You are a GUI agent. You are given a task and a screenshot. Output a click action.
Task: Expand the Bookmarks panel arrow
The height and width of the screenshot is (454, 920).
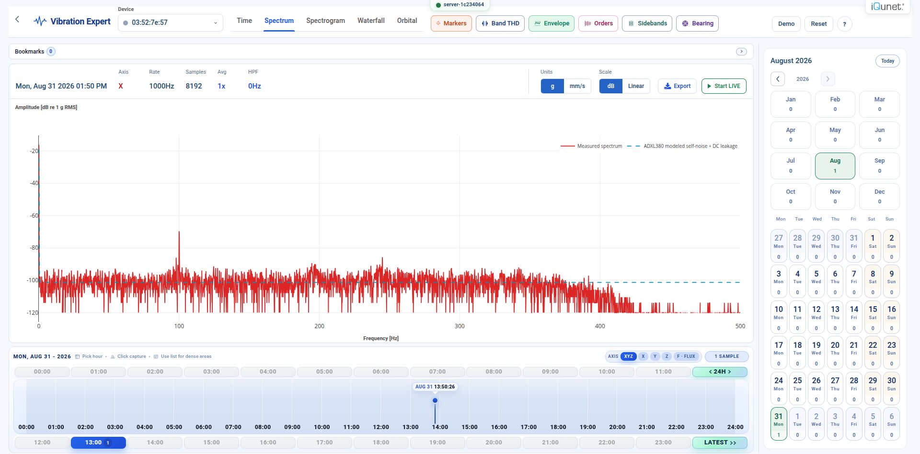[741, 52]
